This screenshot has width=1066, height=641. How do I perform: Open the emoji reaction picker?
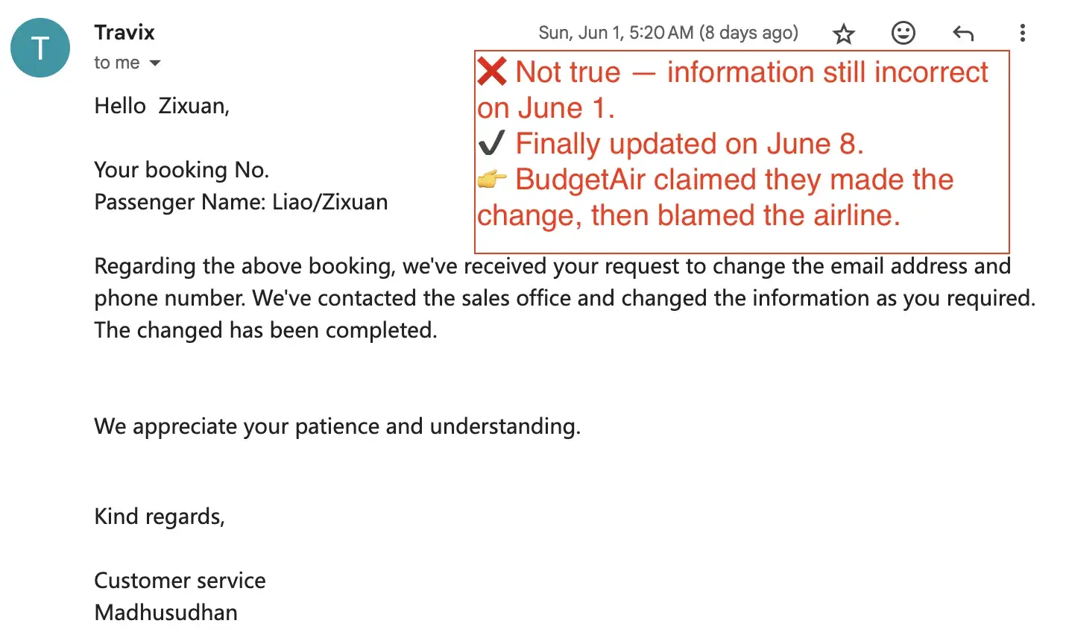[903, 33]
